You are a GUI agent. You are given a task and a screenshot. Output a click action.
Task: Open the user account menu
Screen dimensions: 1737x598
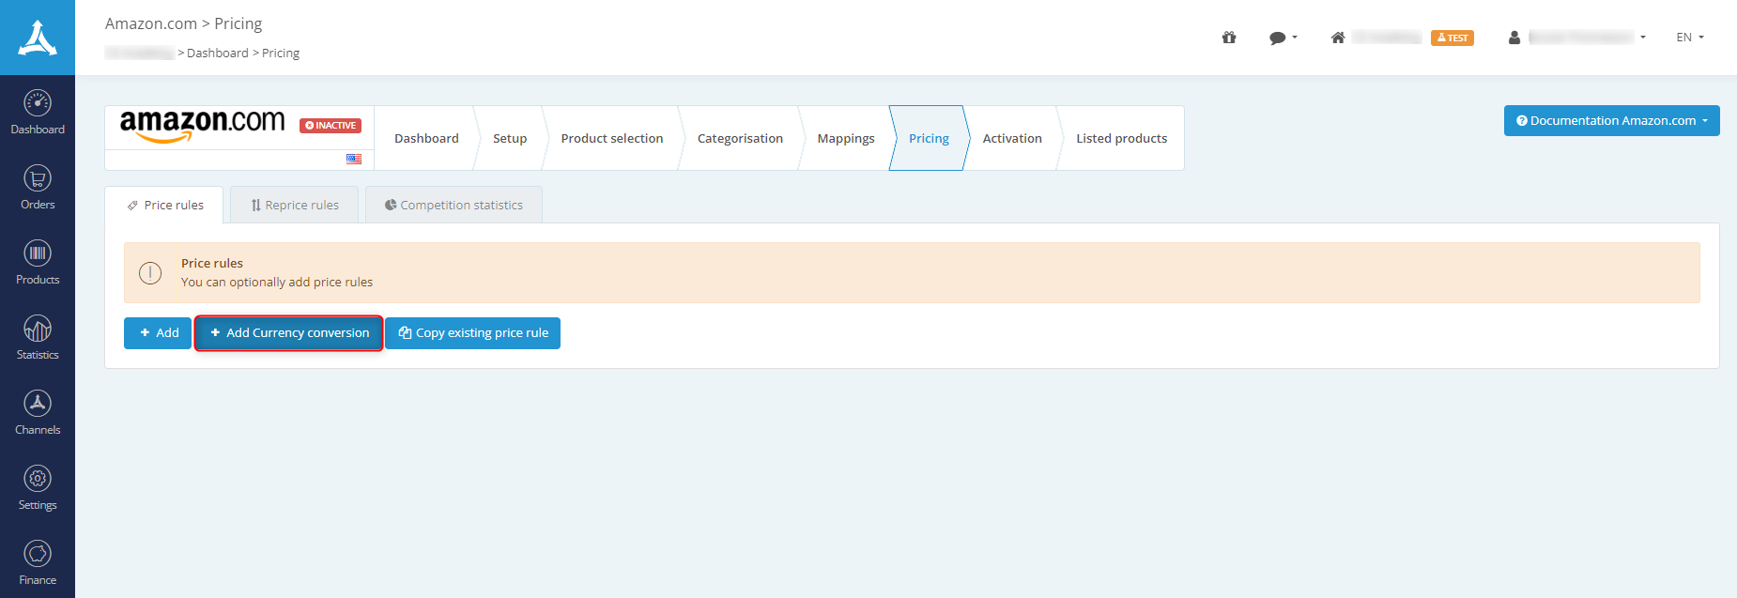click(x=1576, y=38)
